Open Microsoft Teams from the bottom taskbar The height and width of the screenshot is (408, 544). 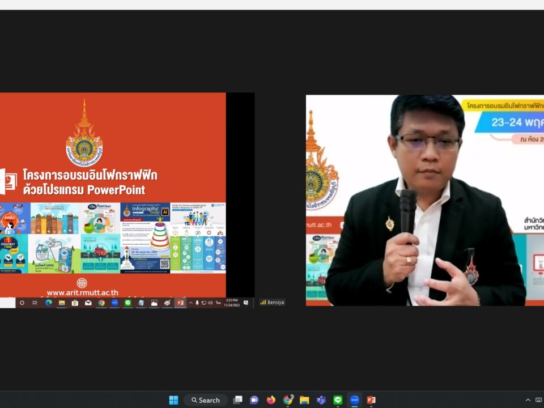[x=321, y=400]
